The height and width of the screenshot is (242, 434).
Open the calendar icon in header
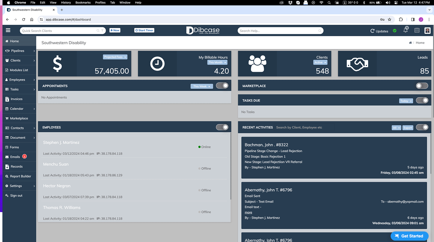(417, 30)
